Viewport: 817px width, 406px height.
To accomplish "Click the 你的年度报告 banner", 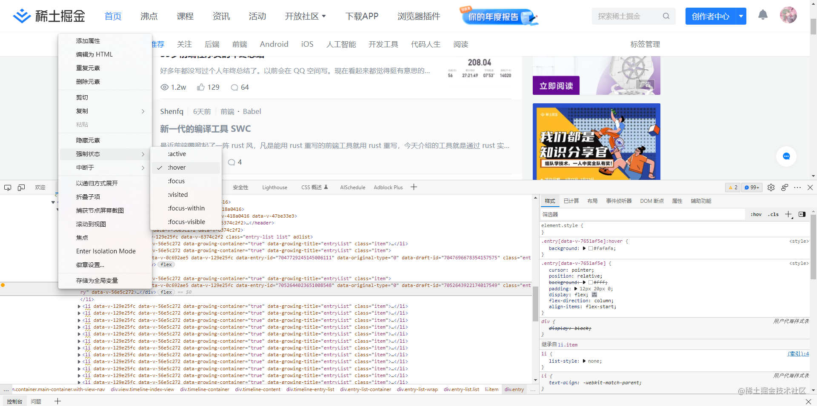I will tap(499, 16).
